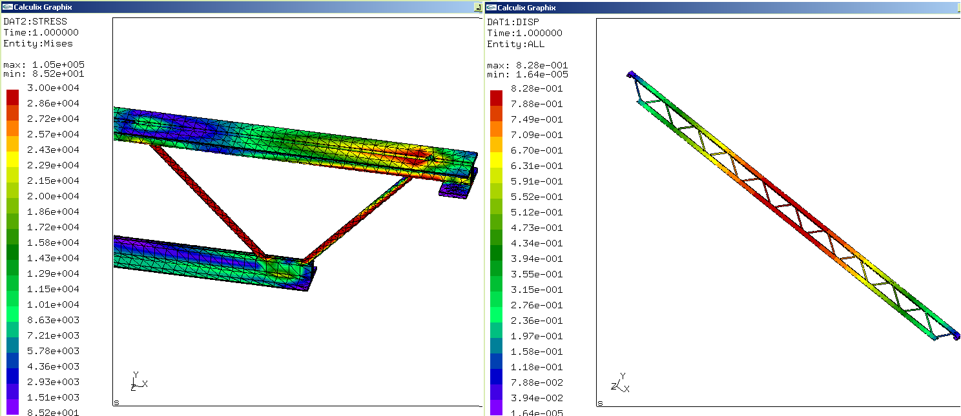Click the 2.36e-001 legend value
Screen dimensions: 961x416
[535, 321]
